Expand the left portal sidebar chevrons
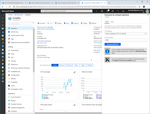The image size is (150, 114). point(4,15)
